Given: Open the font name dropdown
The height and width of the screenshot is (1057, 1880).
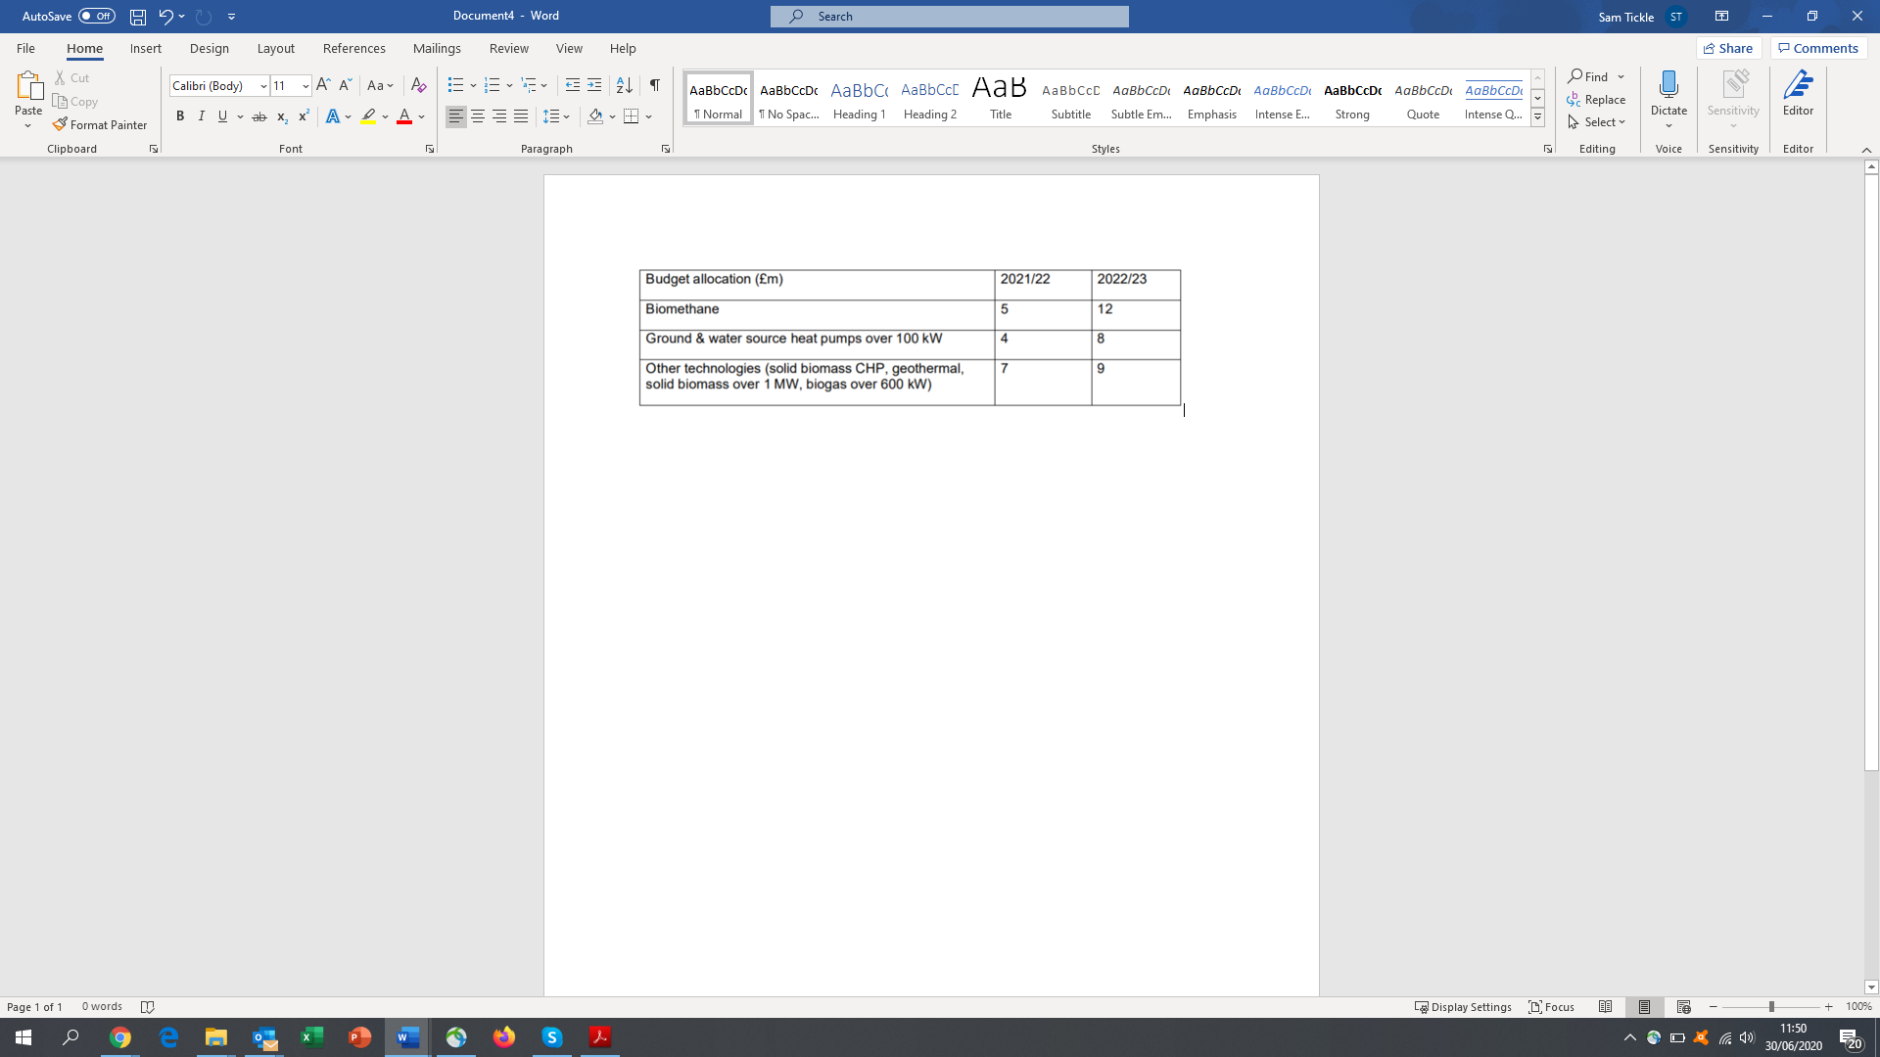Looking at the screenshot, I should tap(262, 86).
